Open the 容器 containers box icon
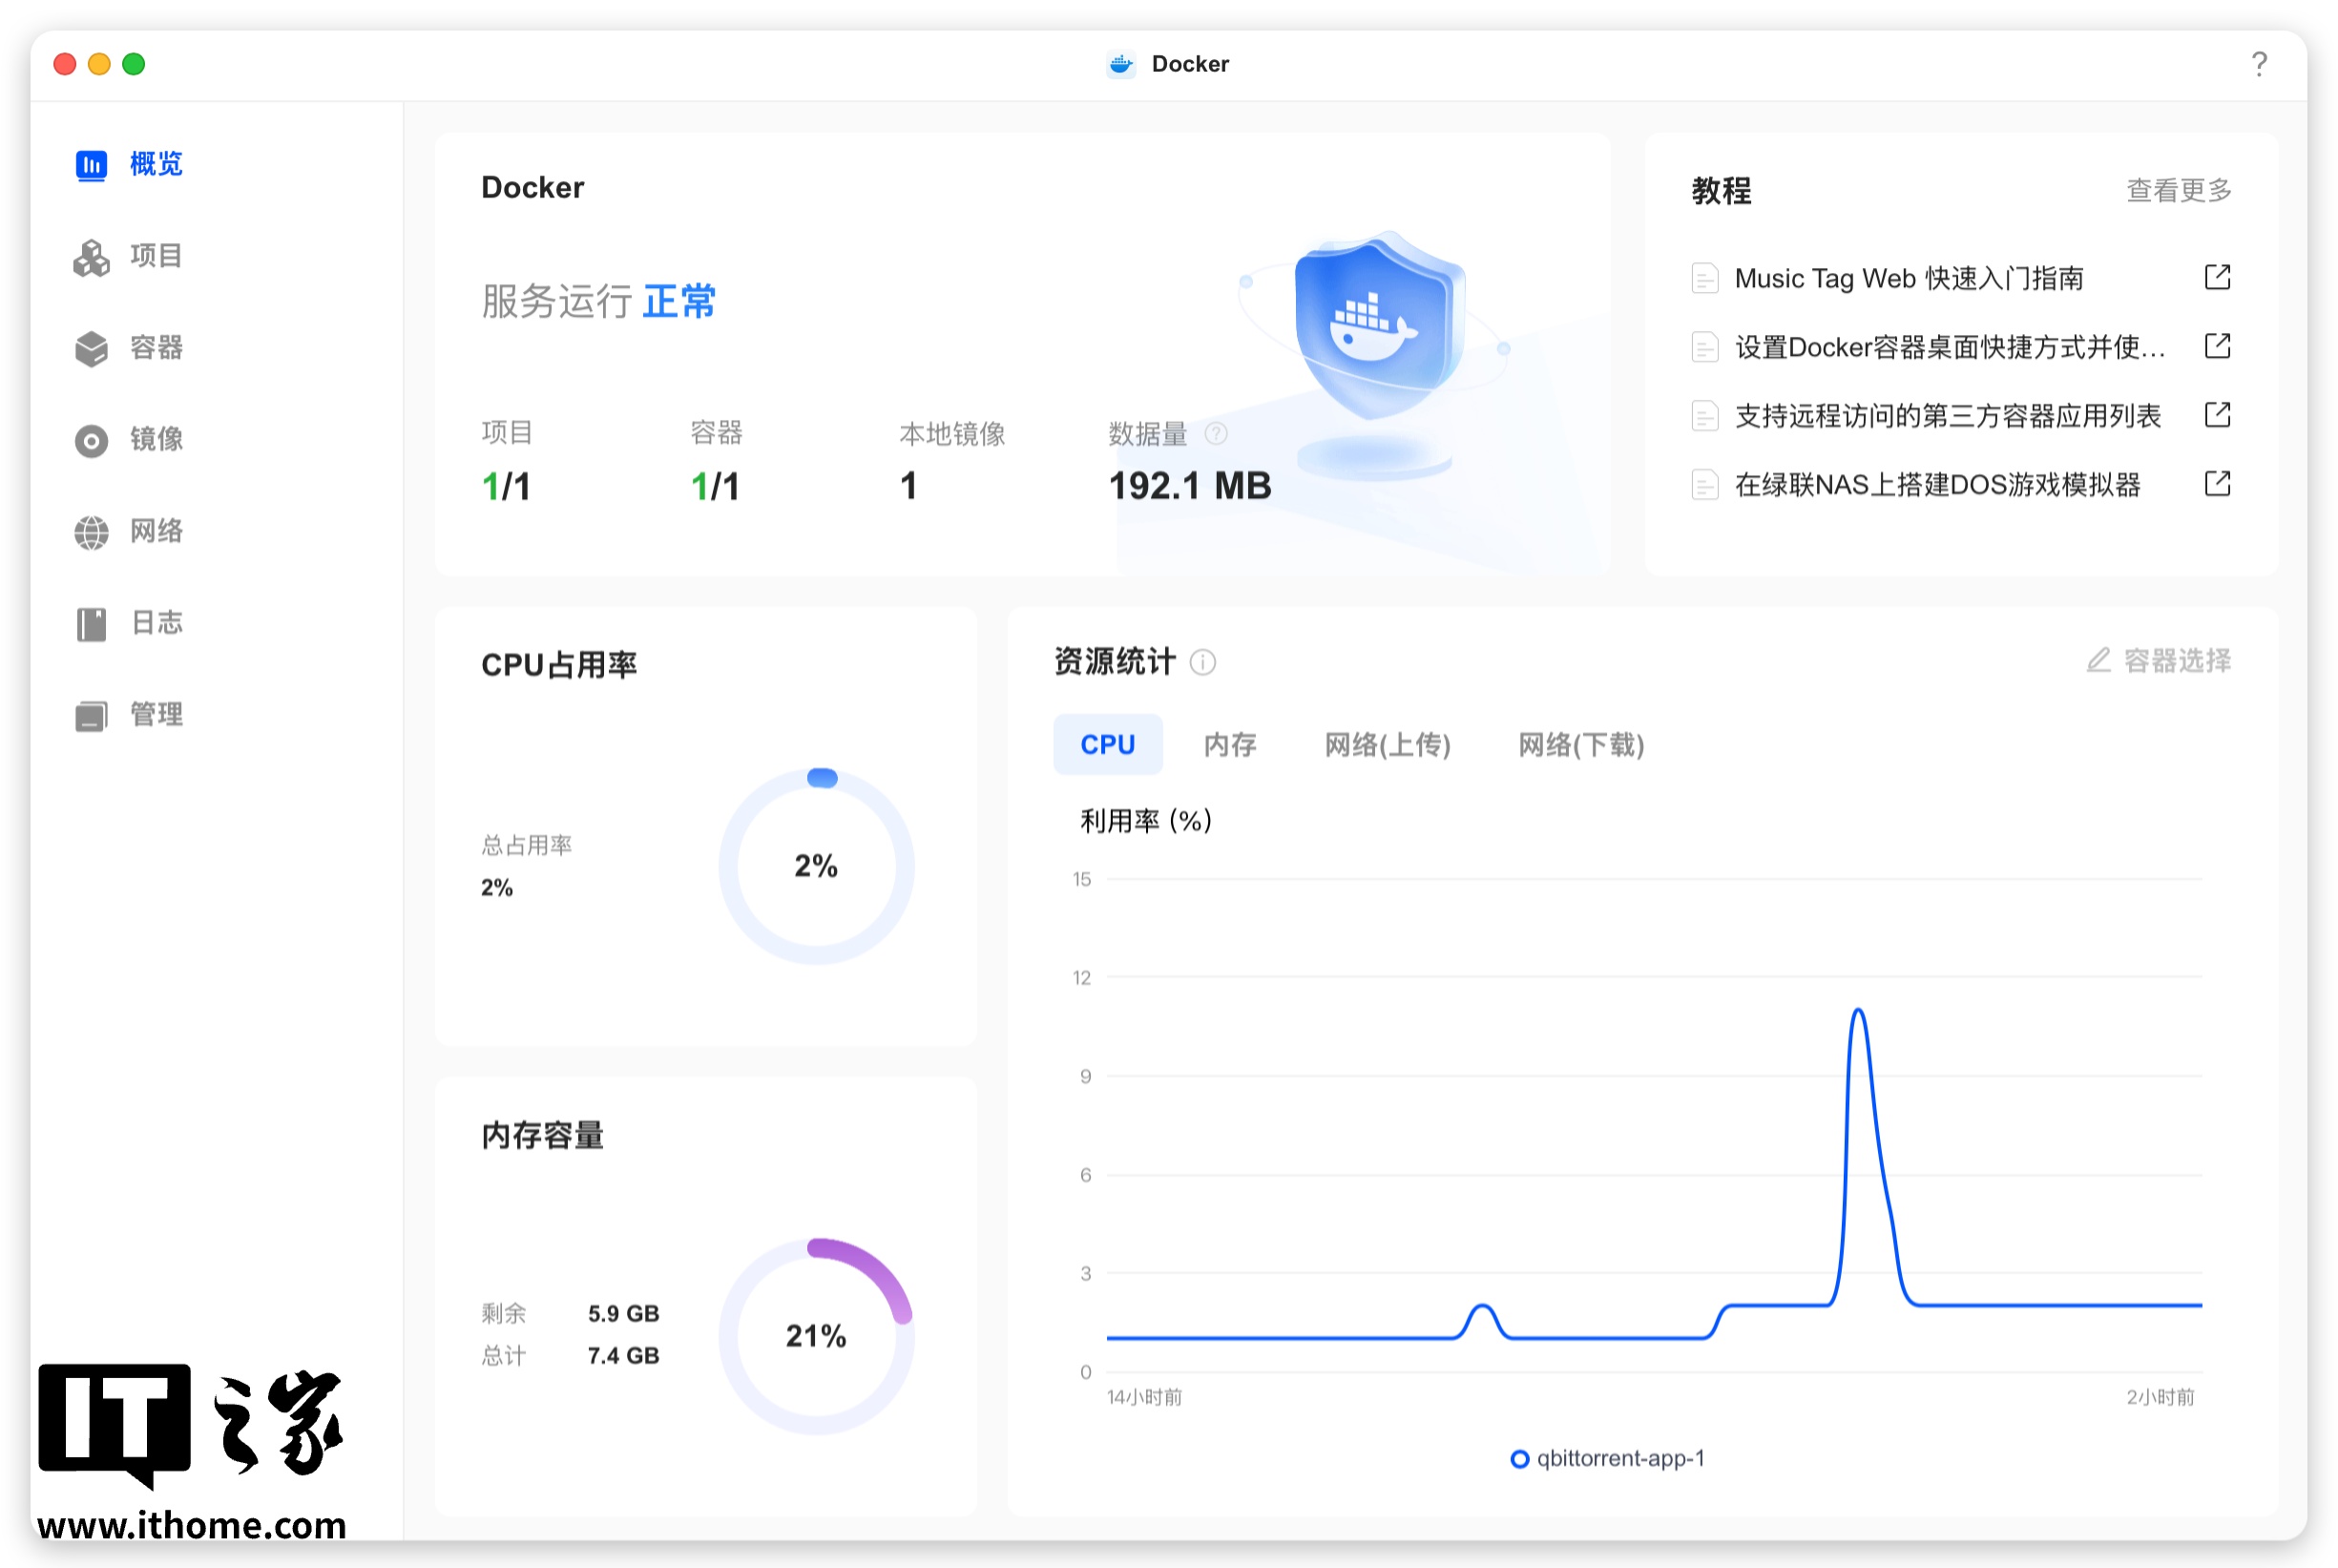 91,349
